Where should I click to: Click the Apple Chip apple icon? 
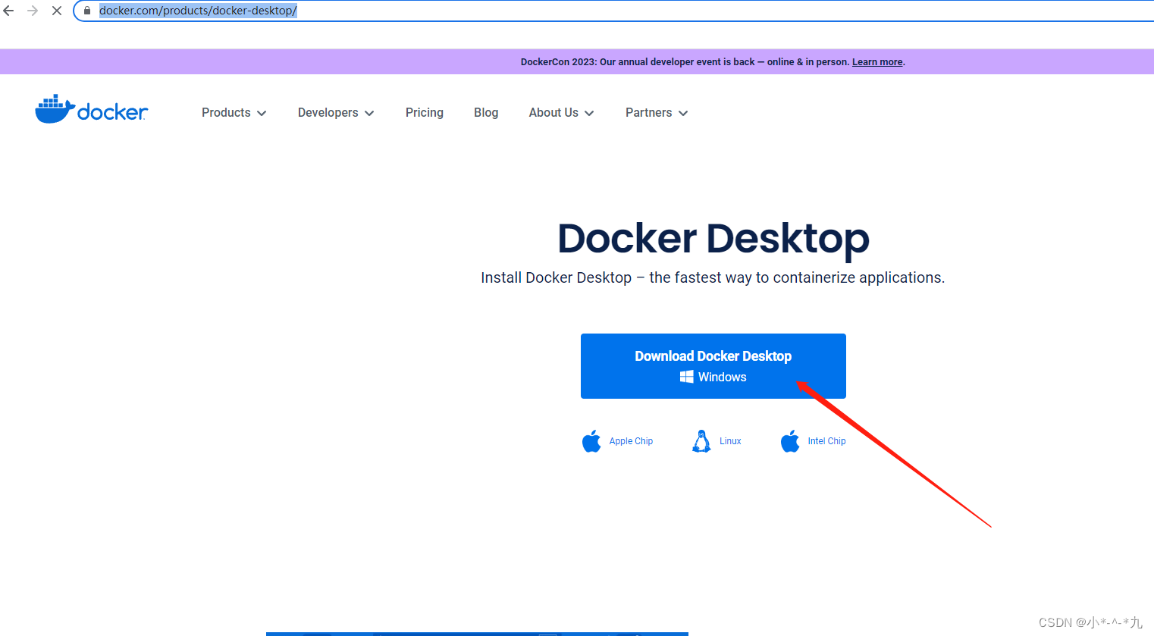pos(591,441)
